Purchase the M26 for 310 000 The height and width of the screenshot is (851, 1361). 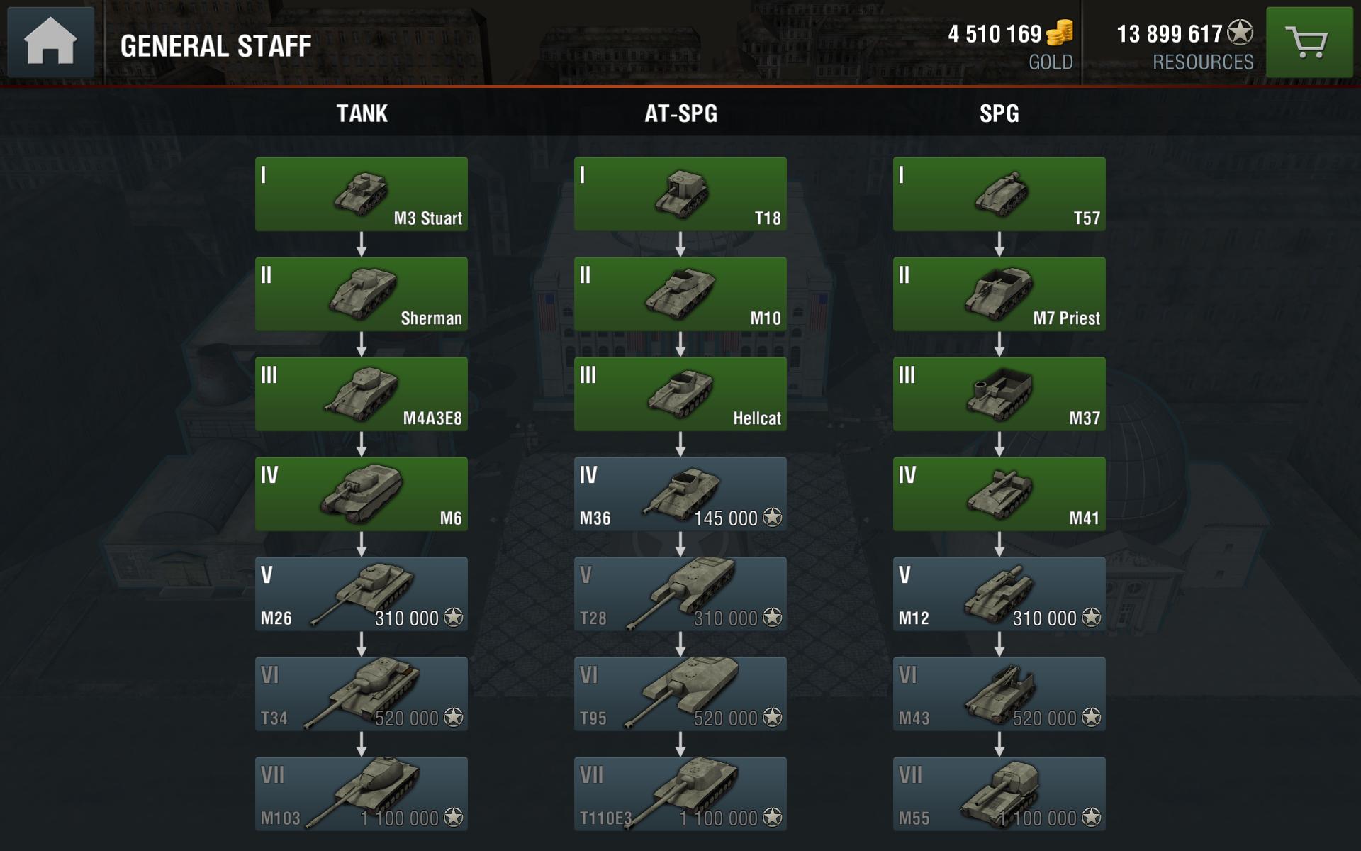(x=362, y=594)
